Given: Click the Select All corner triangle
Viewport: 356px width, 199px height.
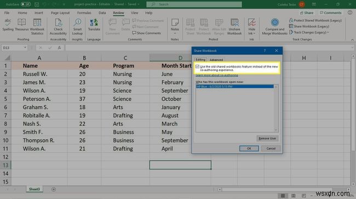Looking at the screenshot, I should (7, 58).
